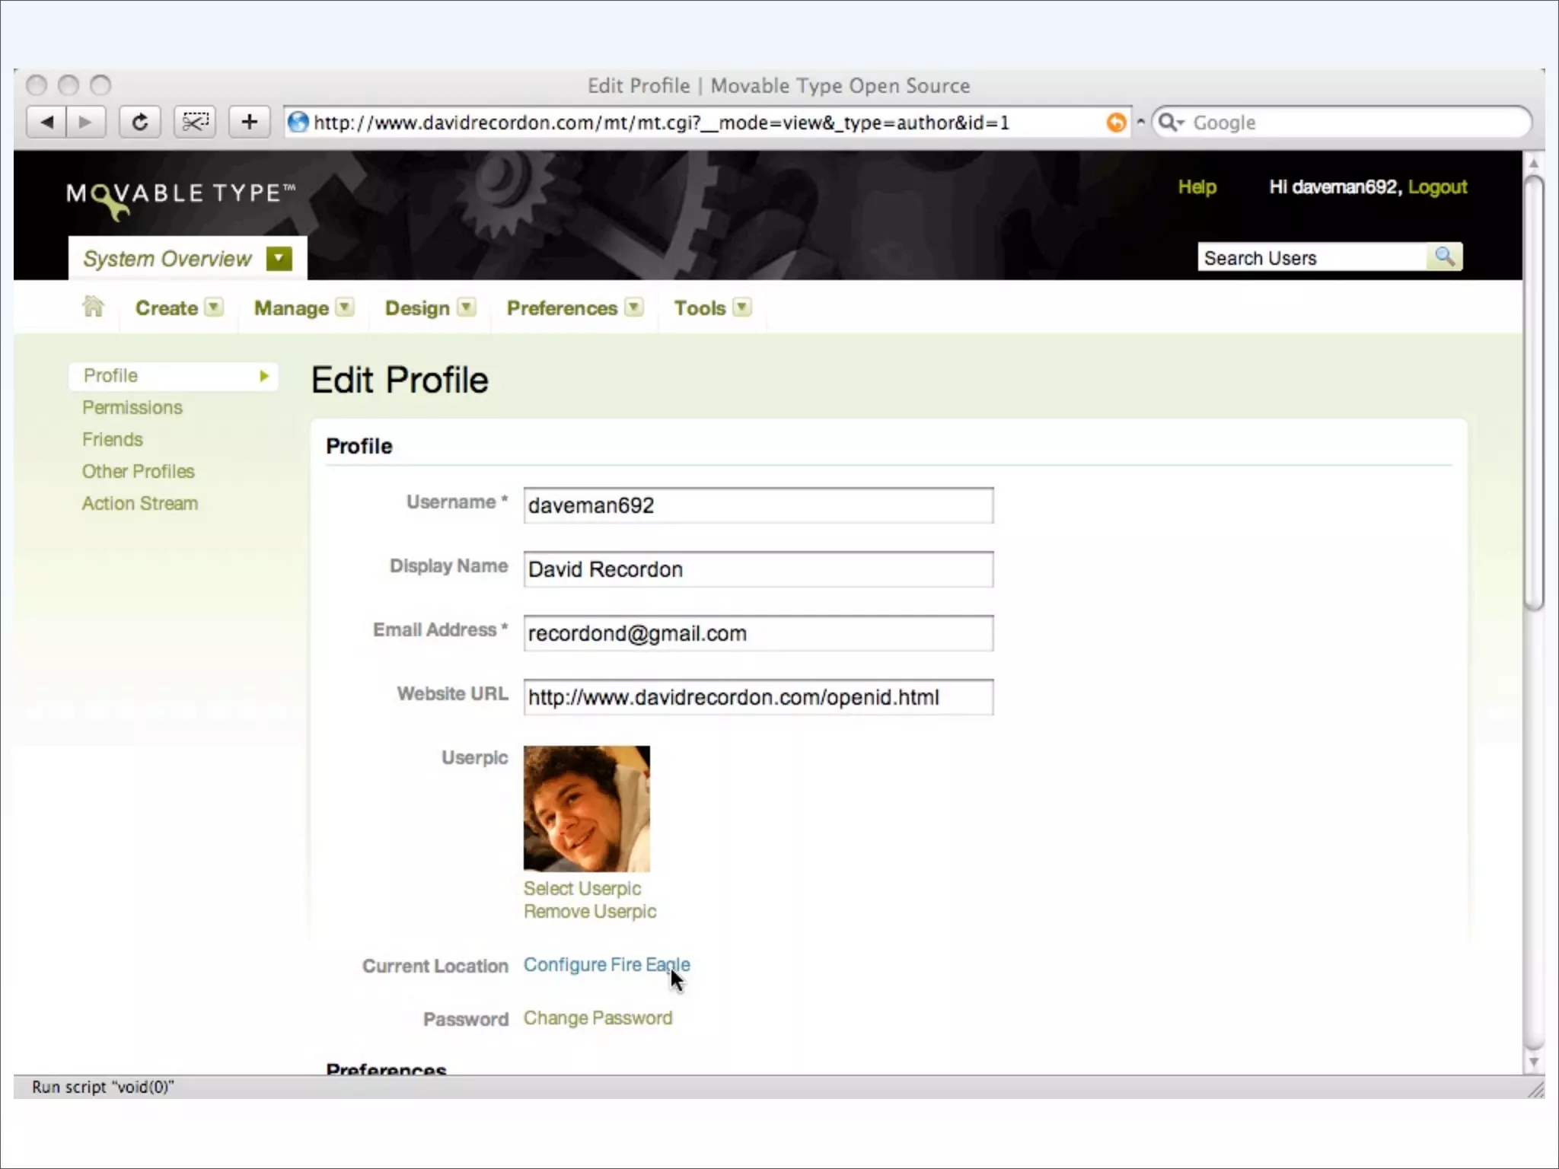Open the Design menu
1559x1169 pixels.
[417, 308]
